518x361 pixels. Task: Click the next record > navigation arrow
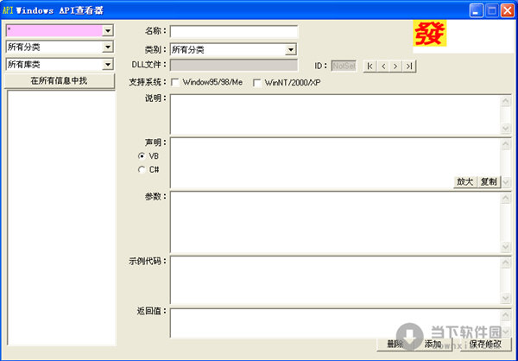point(396,66)
